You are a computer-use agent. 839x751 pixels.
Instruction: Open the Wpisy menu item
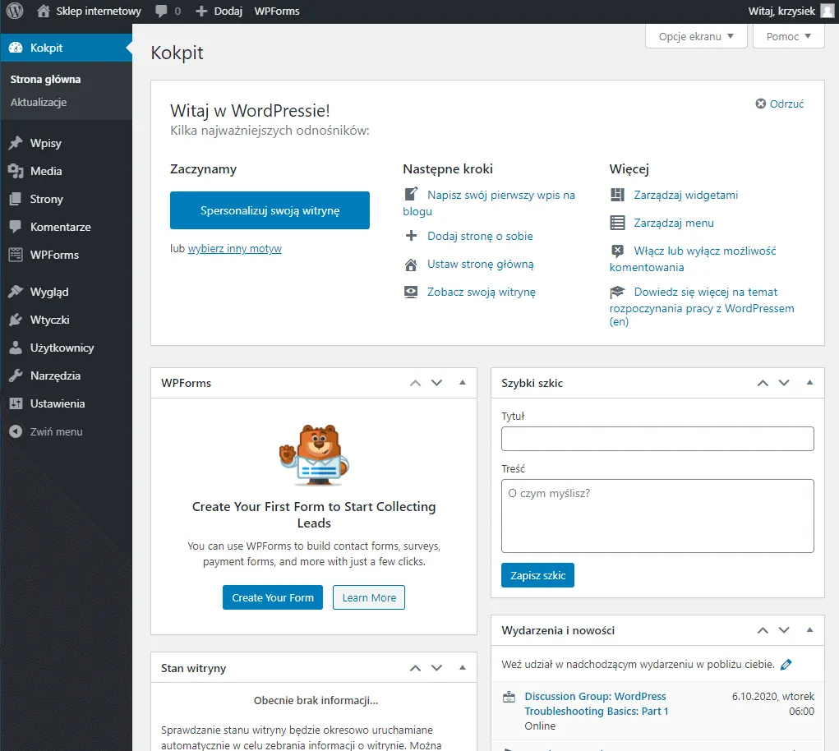click(66, 143)
